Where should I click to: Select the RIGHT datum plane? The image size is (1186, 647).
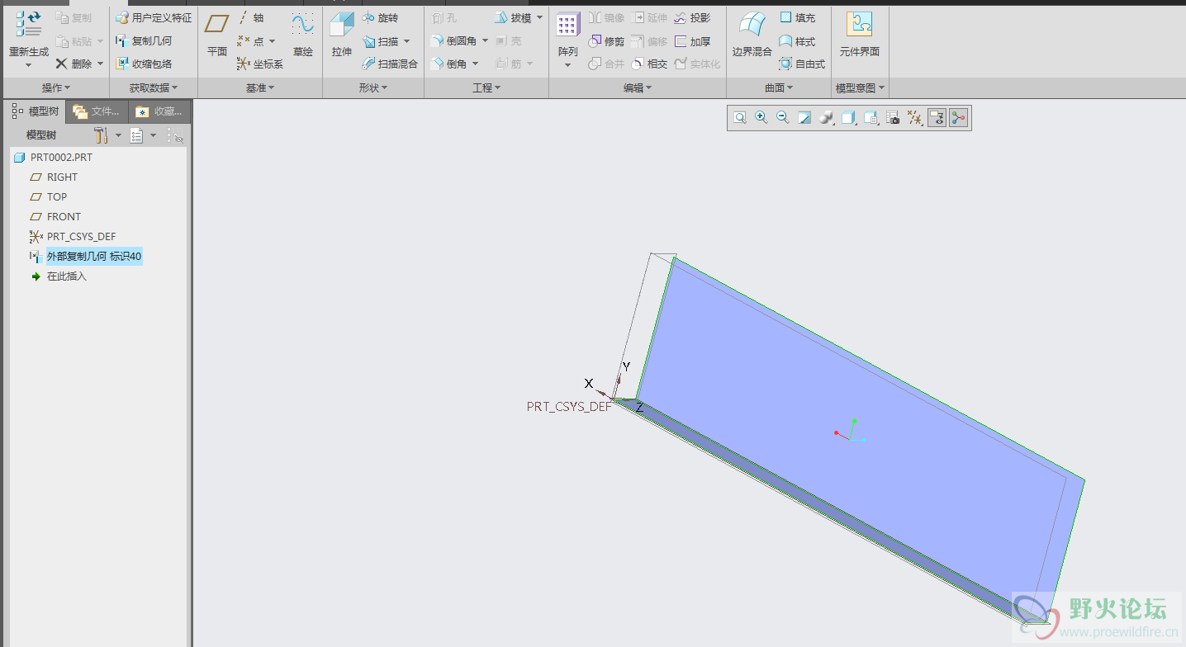[54, 177]
